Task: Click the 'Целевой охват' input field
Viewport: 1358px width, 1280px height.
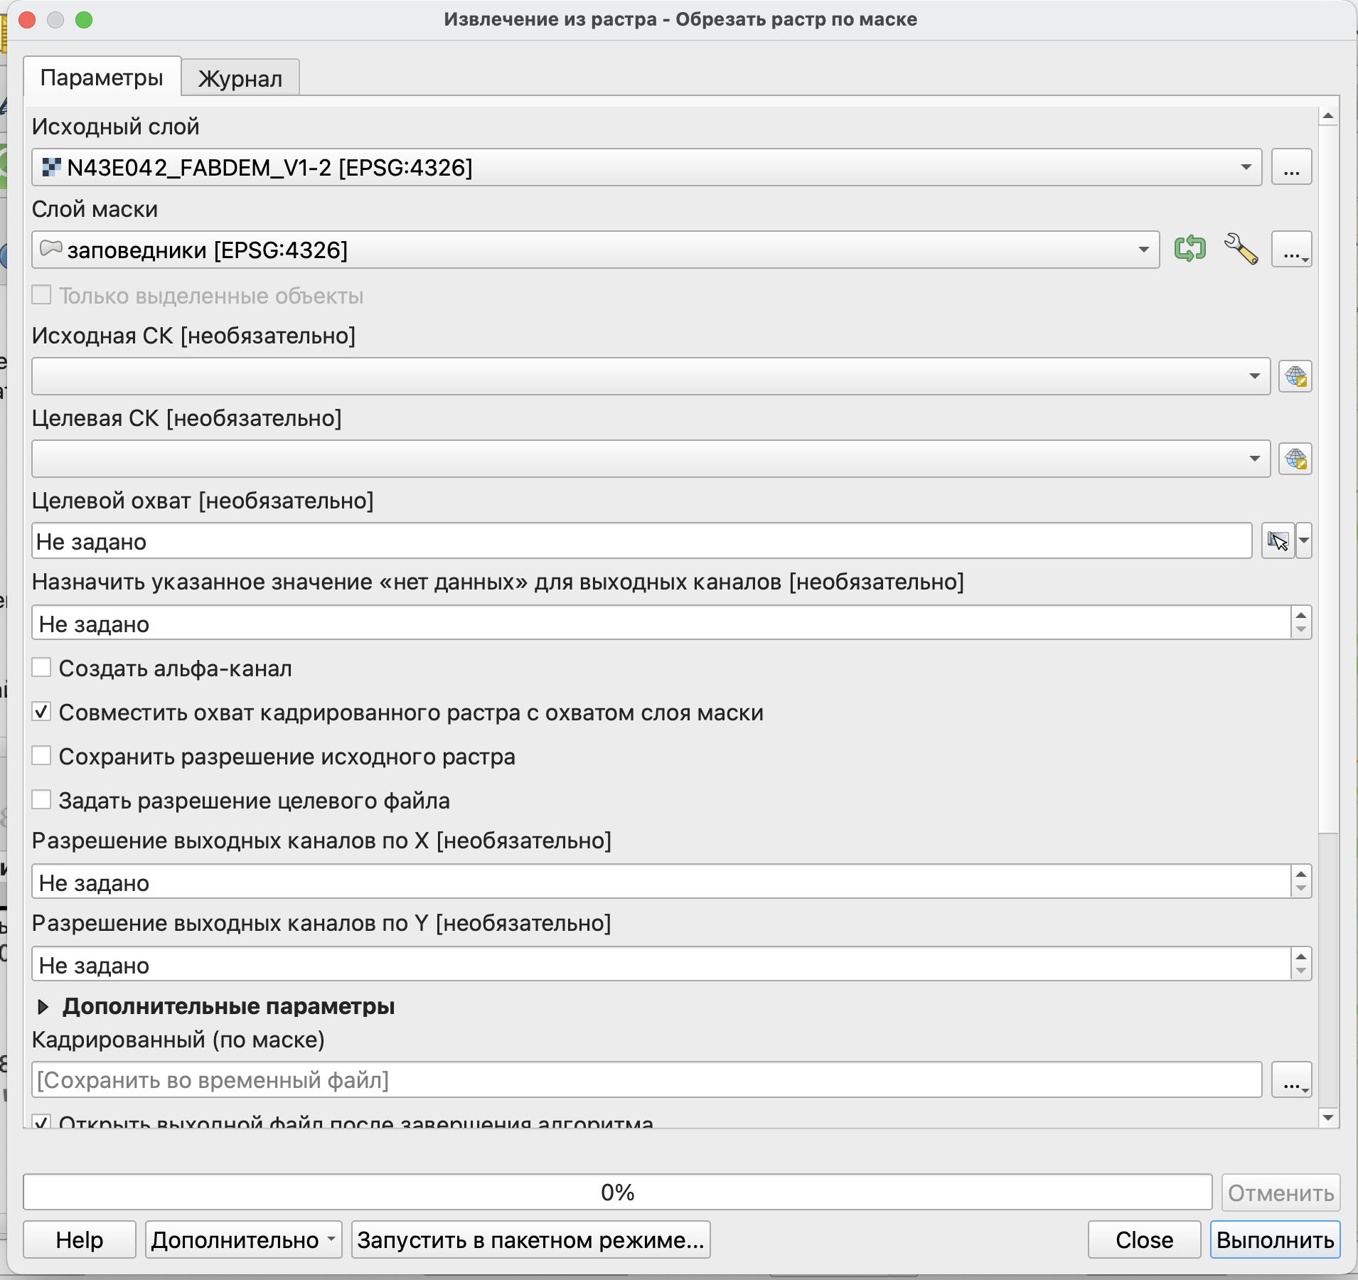Action: [641, 542]
